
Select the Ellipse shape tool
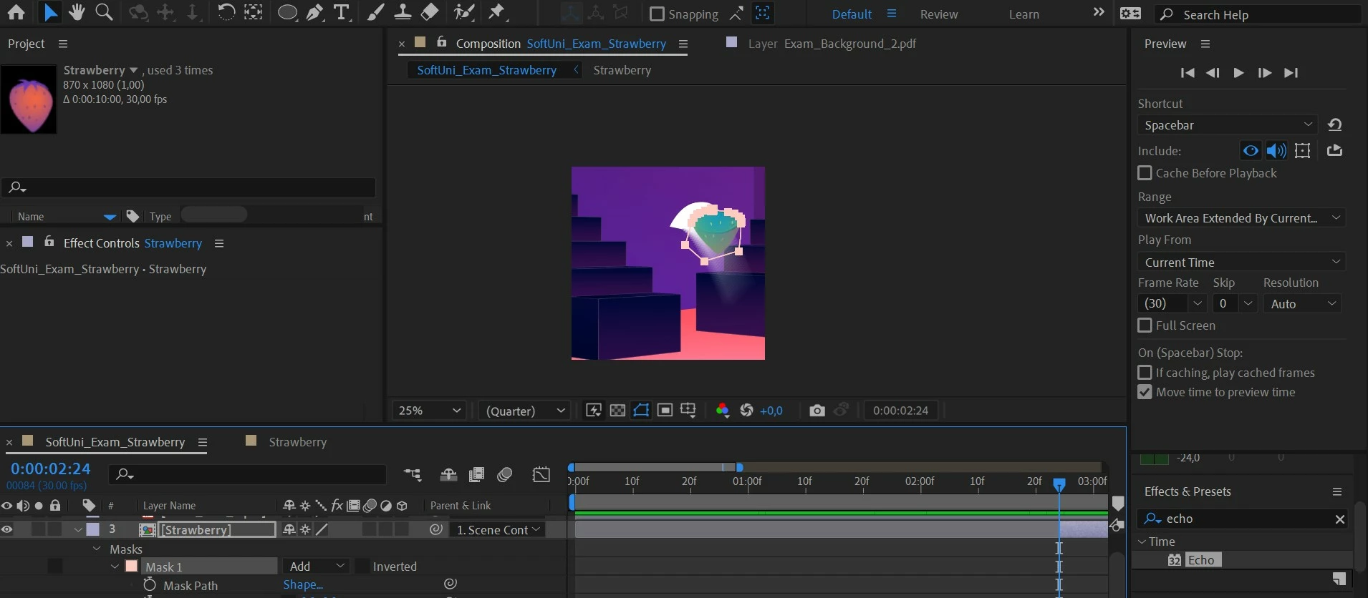pos(287,13)
